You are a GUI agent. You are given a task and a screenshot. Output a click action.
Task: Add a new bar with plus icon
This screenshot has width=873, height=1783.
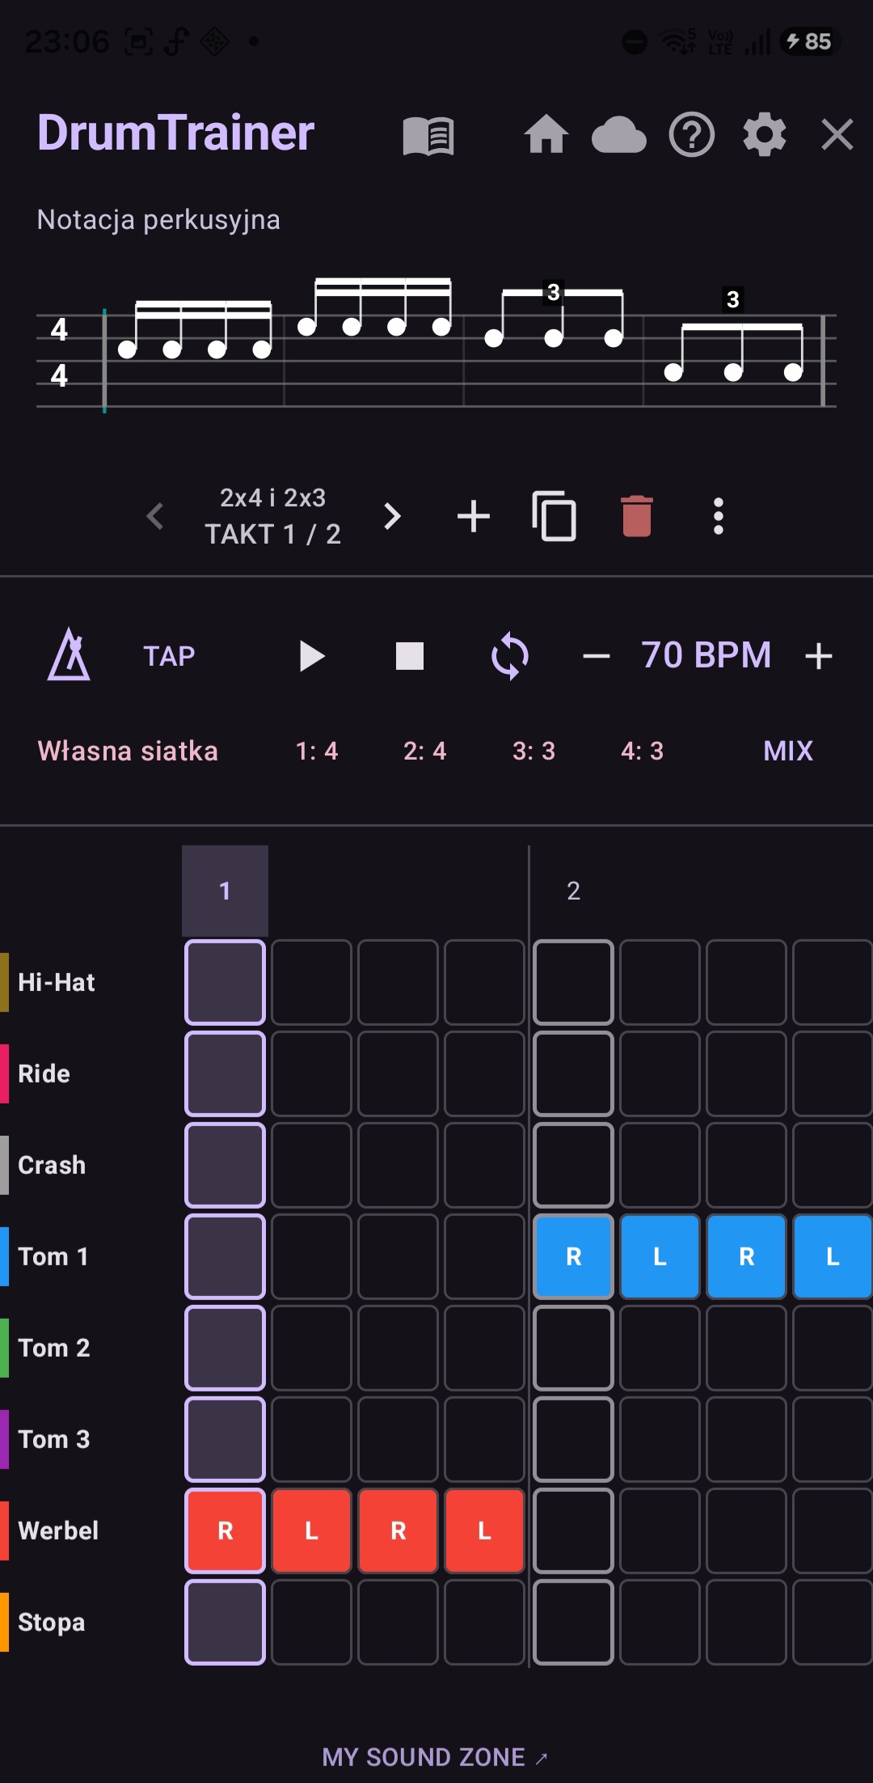click(474, 516)
